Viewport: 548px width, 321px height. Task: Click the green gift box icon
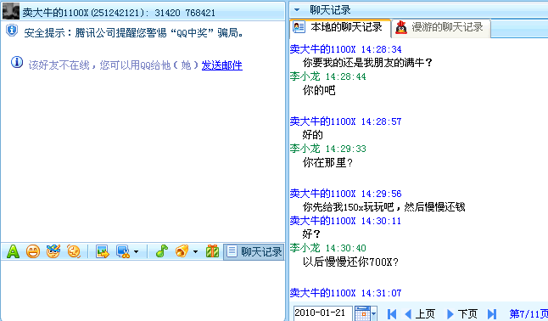coord(212,251)
